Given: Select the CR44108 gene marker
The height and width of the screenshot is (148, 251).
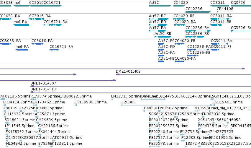Looking at the screenshot, I should coord(218,12).
